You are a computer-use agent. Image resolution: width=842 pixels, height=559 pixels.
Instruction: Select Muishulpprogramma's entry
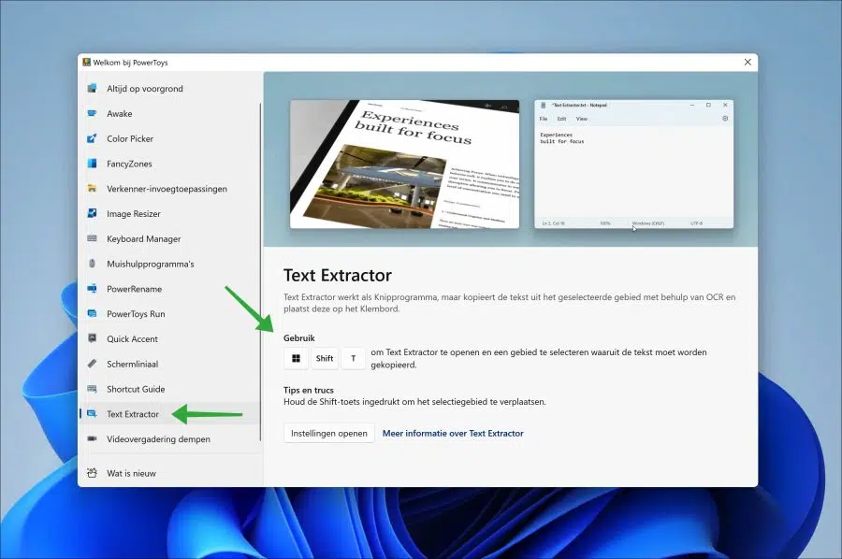pyautogui.click(x=169, y=264)
